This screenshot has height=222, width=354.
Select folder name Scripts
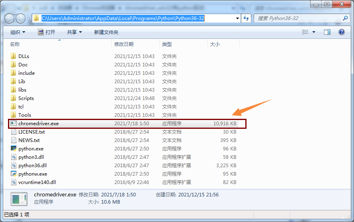pyautogui.click(x=26, y=98)
